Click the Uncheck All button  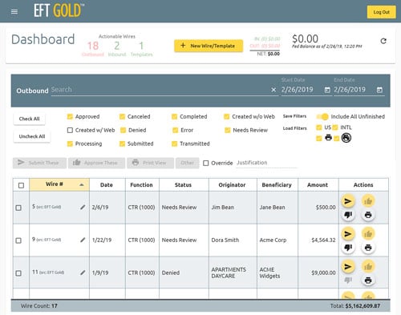(x=32, y=136)
